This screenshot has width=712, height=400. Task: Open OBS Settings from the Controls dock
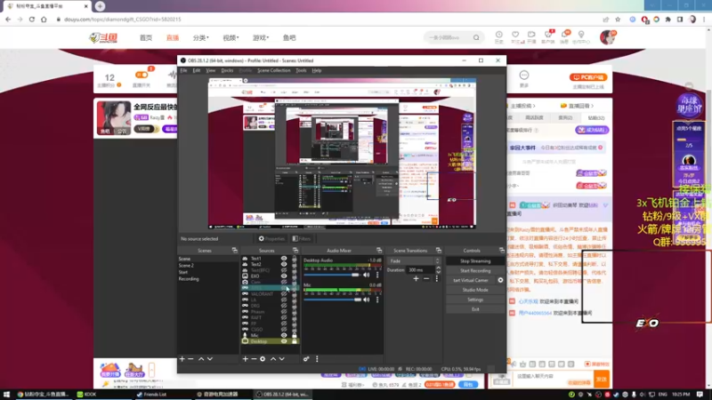475,300
